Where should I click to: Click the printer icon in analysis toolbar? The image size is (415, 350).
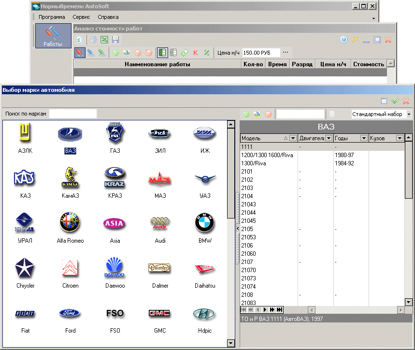93,40
